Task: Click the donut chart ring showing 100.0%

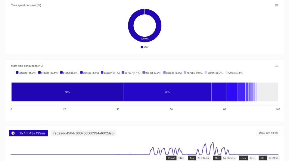Action: [145, 39]
